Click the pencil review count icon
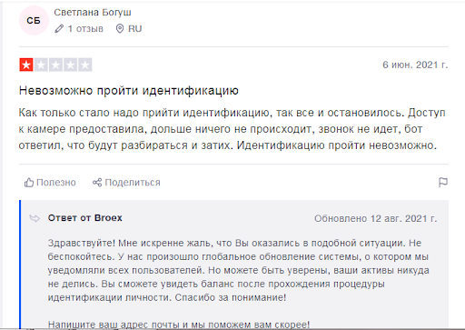465x330 pixels. [x=59, y=29]
